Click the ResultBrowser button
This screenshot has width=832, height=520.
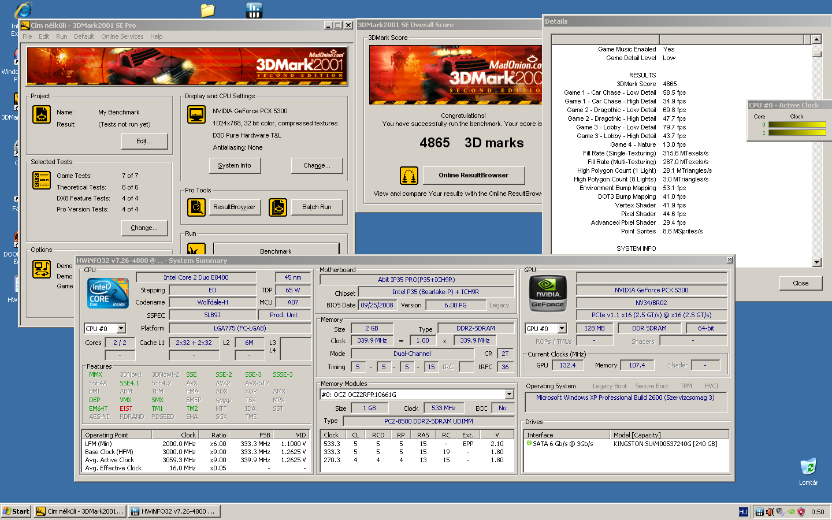(x=235, y=207)
